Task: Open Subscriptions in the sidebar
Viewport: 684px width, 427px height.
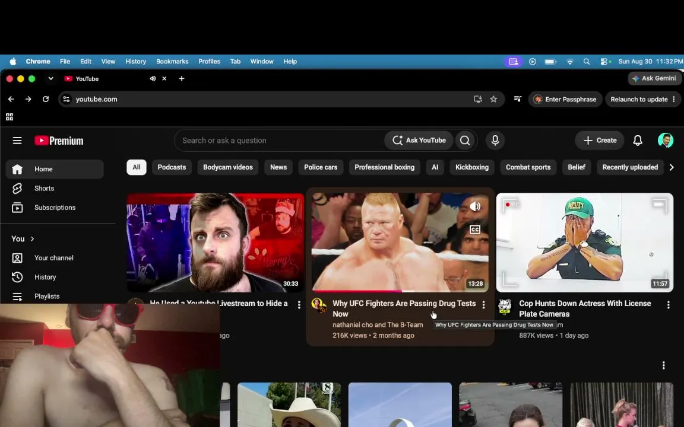Action: click(x=55, y=208)
